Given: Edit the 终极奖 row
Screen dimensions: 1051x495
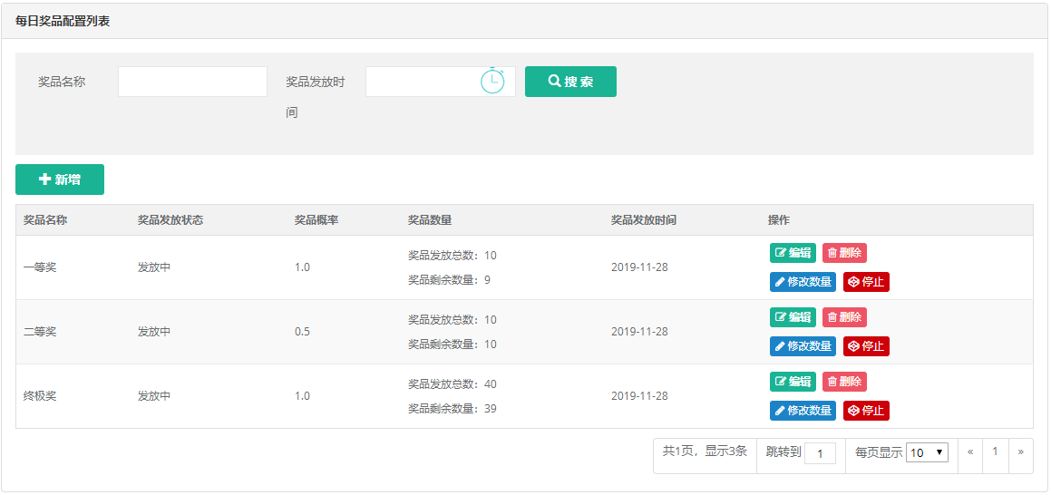Looking at the screenshot, I should pos(793,382).
